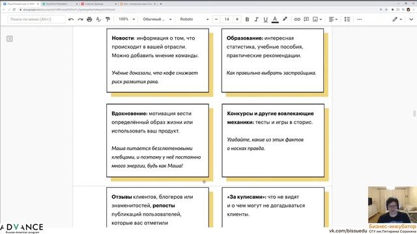
Task: Click the italic line "риск развития рака."
Action: click(135, 82)
